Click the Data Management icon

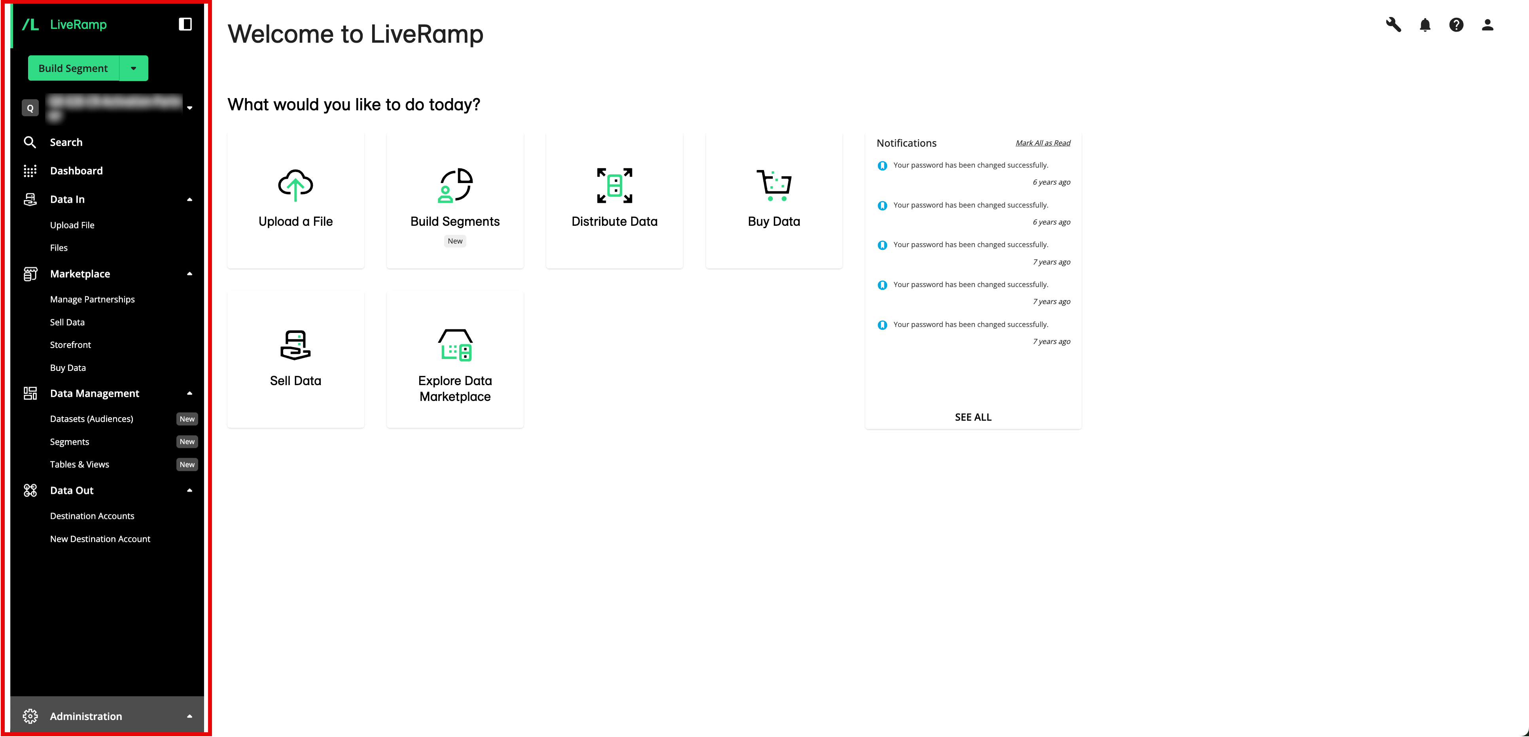pyautogui.click(x=30, y=393)
